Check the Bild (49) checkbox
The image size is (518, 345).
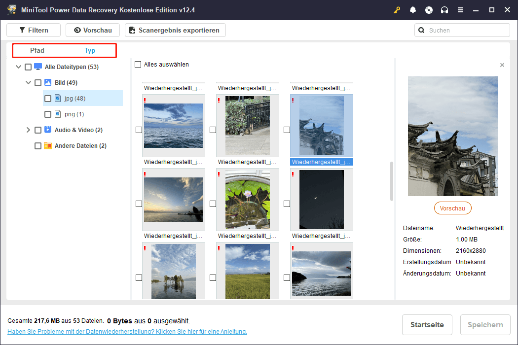38,83
